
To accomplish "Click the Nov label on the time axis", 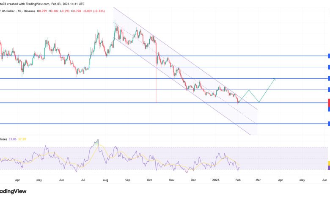I will click(172, 180).
